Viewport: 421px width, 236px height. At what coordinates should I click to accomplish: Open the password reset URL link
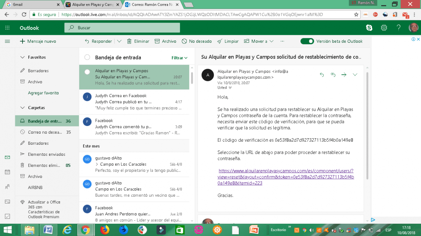pos(286,177)
